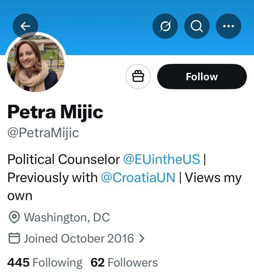The height and width of the screenshot is (275, 254).
Task: Click the gift subscription icon button
Action: pyautogui.click(x=138, y=77)
